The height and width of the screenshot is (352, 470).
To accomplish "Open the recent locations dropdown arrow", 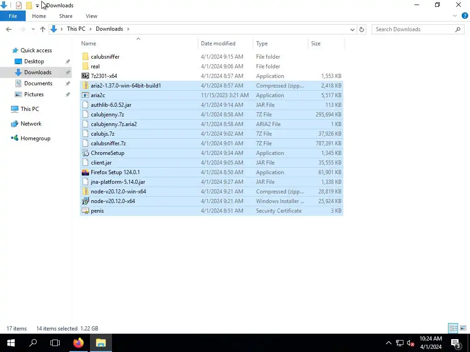I will point(33,29).
